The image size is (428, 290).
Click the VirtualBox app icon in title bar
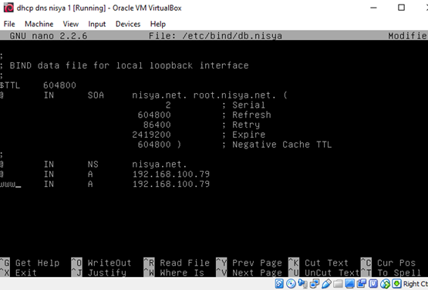point(8,8)
